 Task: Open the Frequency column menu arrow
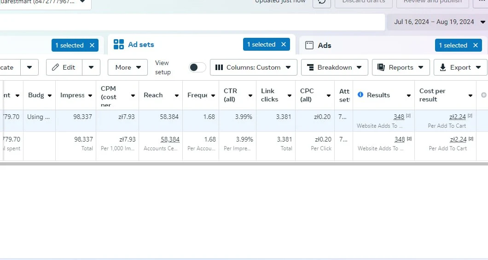[213, 95]
